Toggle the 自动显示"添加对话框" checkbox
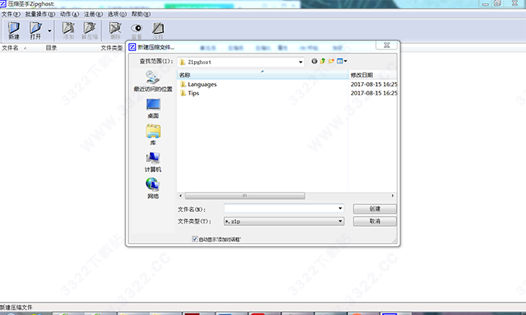The height and width of the screenshot is (315, 526). pos(195,239)
